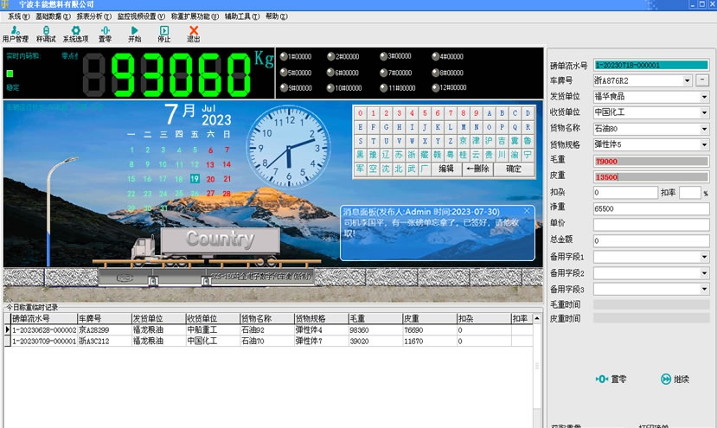Expand the 车牌号 dropdown showing 浙A876R2

tap(687, 80)
